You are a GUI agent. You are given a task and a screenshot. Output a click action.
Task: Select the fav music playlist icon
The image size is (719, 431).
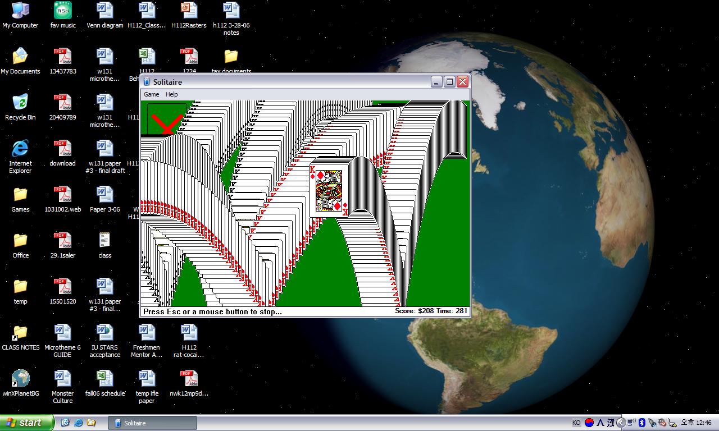[63, 15]
